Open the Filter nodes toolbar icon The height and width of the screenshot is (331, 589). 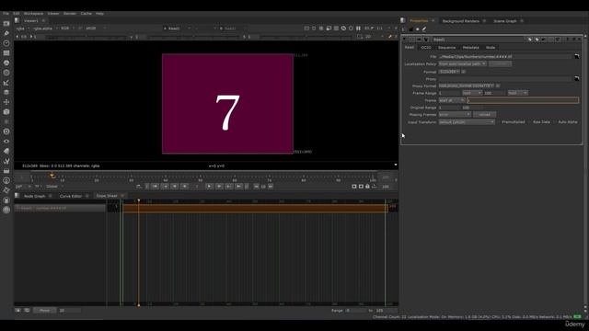point(6,73)
